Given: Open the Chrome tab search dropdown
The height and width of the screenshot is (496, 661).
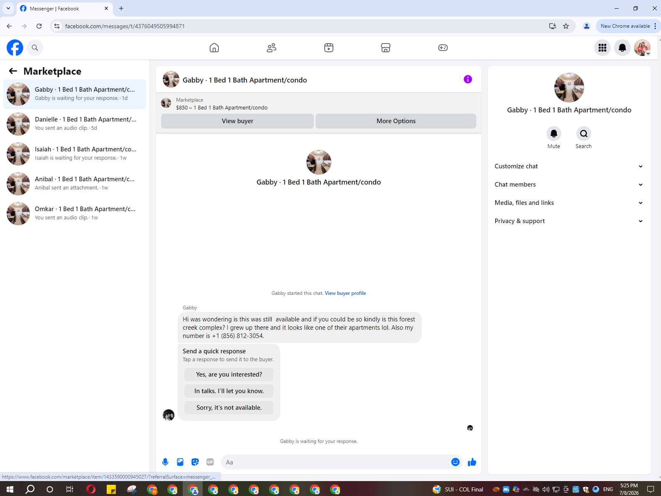Looking at the screenshot, I should point(8,8).
